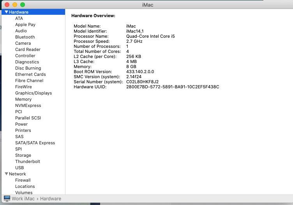This screenshot has height=205, width=293.
Task: Minimize the window with the yellow button
Action: 15,5
